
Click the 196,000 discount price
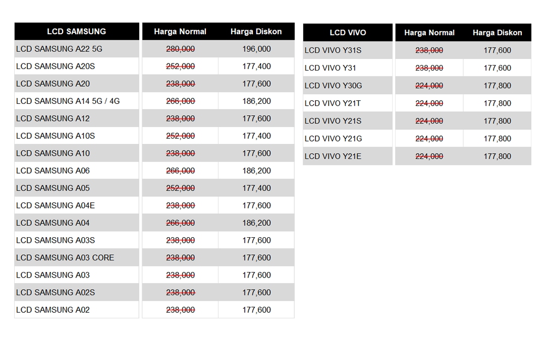coord(256,49)
